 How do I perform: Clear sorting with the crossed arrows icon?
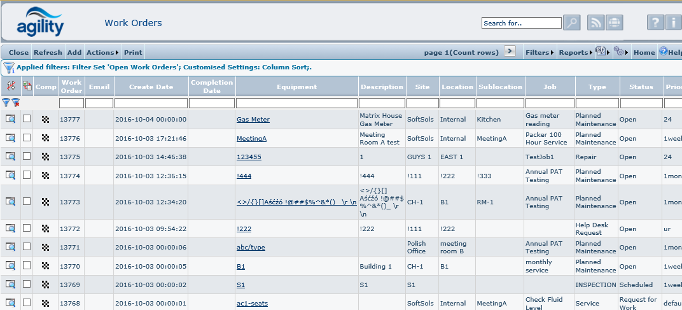point(11,86)
